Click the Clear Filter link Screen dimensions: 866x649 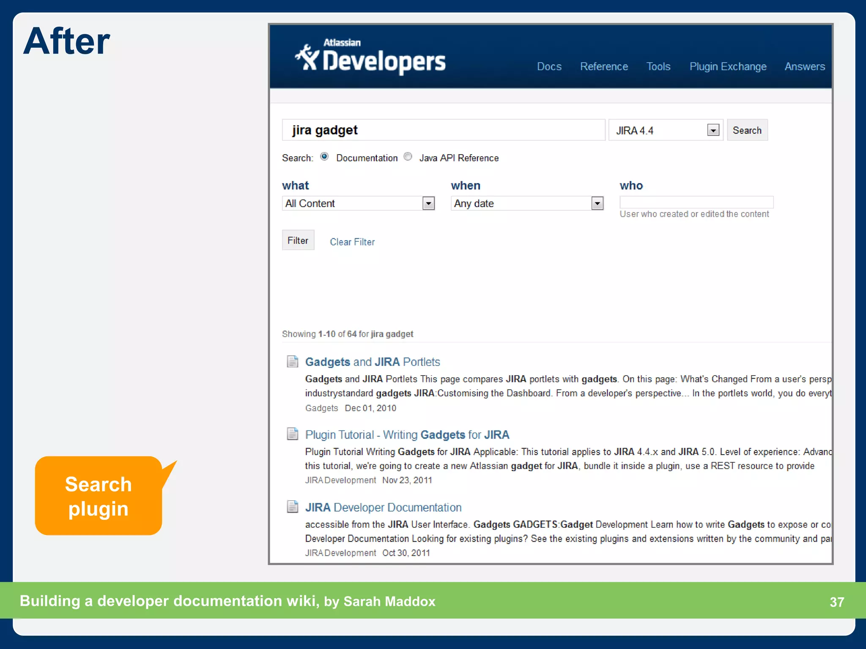click(x=352, y=242)
